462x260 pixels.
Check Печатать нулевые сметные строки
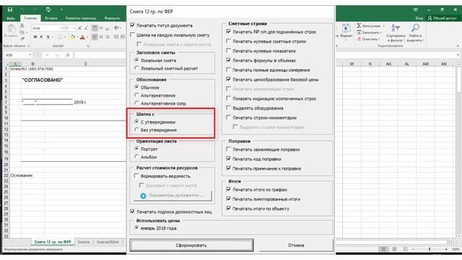click(229, 41)
